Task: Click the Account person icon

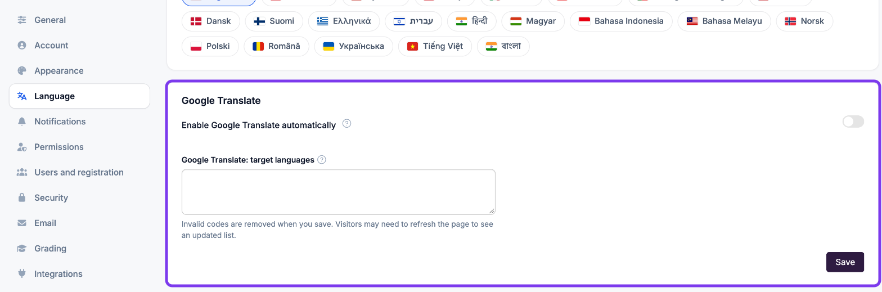Action: (22, 46)
